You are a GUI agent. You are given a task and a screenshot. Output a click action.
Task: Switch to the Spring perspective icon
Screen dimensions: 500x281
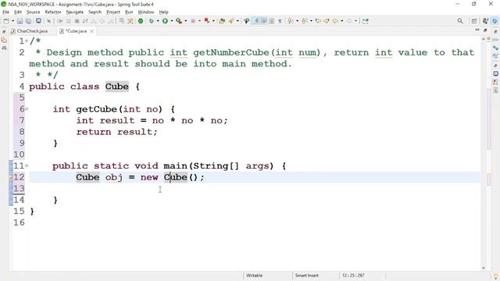[x=495, y=21]
